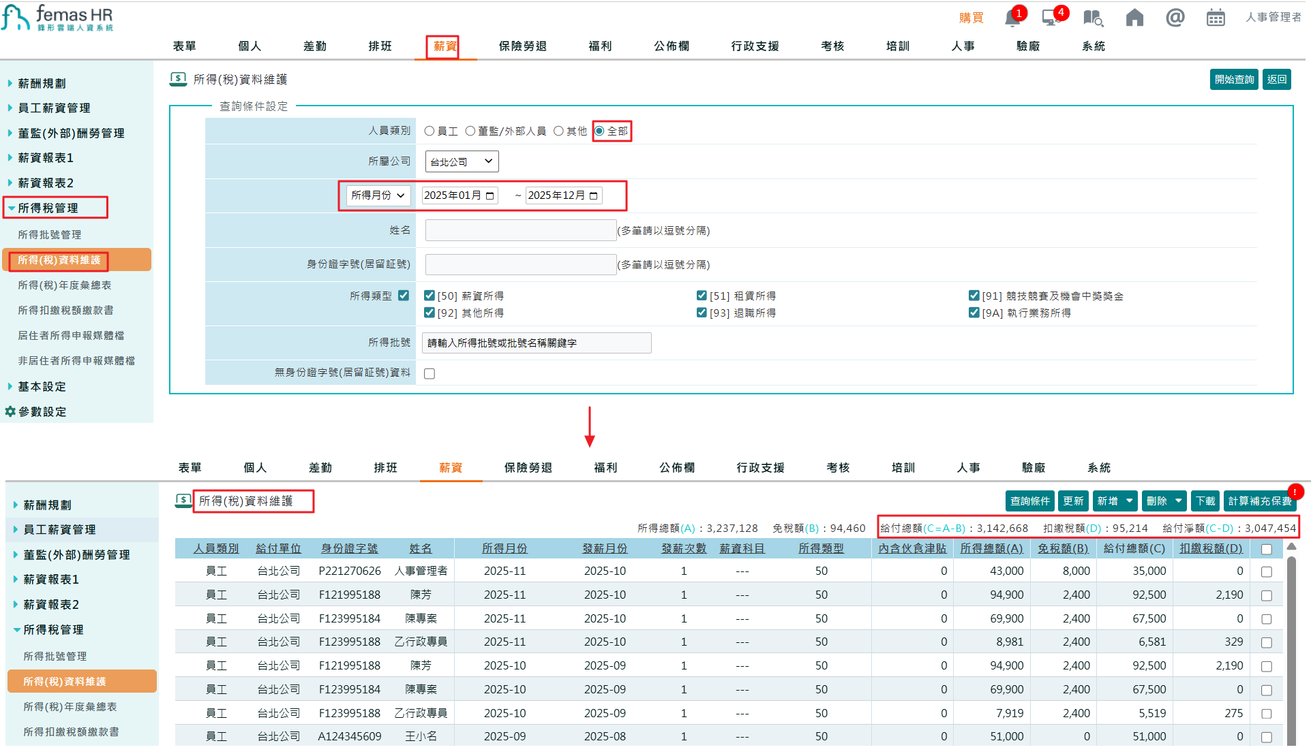Click inside the 姓名 input field
The width and height of the screenshot is (1311, 756).
click(520, 230)
